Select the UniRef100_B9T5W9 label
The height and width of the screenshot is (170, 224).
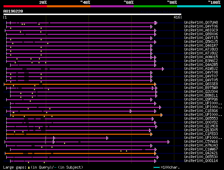coord(201,88)
